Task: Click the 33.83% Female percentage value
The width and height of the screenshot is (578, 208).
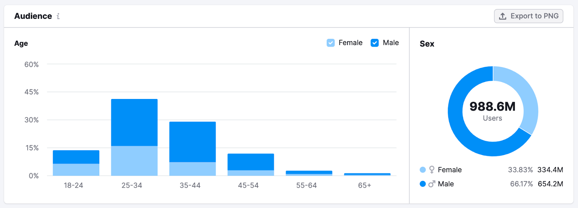Action: [x=521, y=169]
